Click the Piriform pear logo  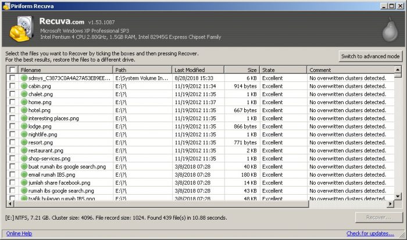[x=390, y=30]
